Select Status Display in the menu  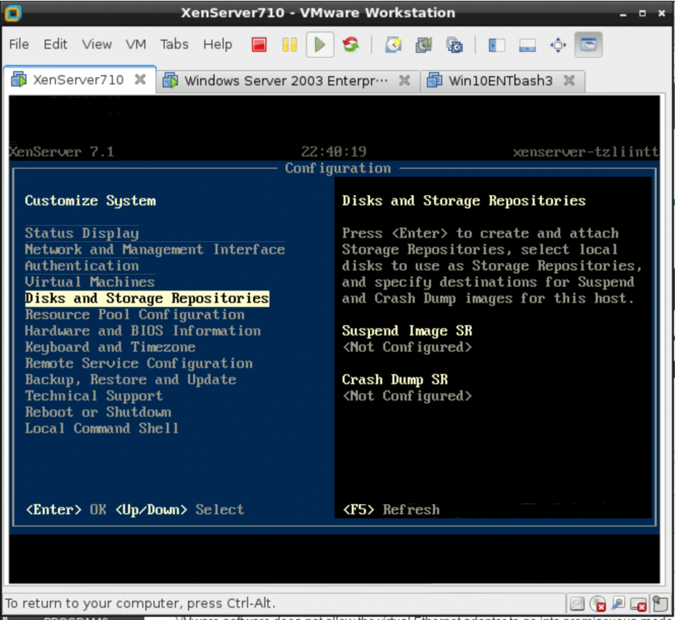82,233
